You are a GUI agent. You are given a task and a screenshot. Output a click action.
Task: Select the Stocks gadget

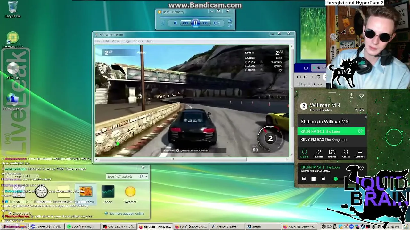tap(108, 194)
